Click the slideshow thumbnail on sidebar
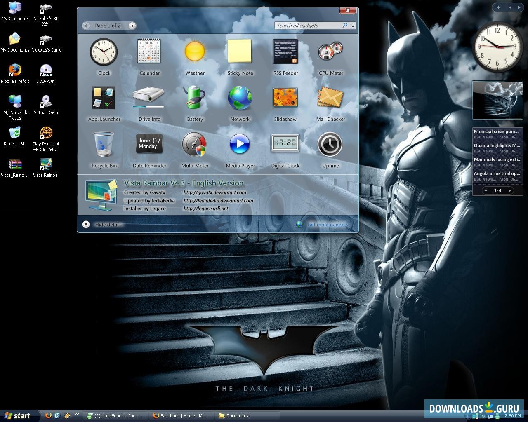This screenshot has width=528, height=422. [497, 100]
